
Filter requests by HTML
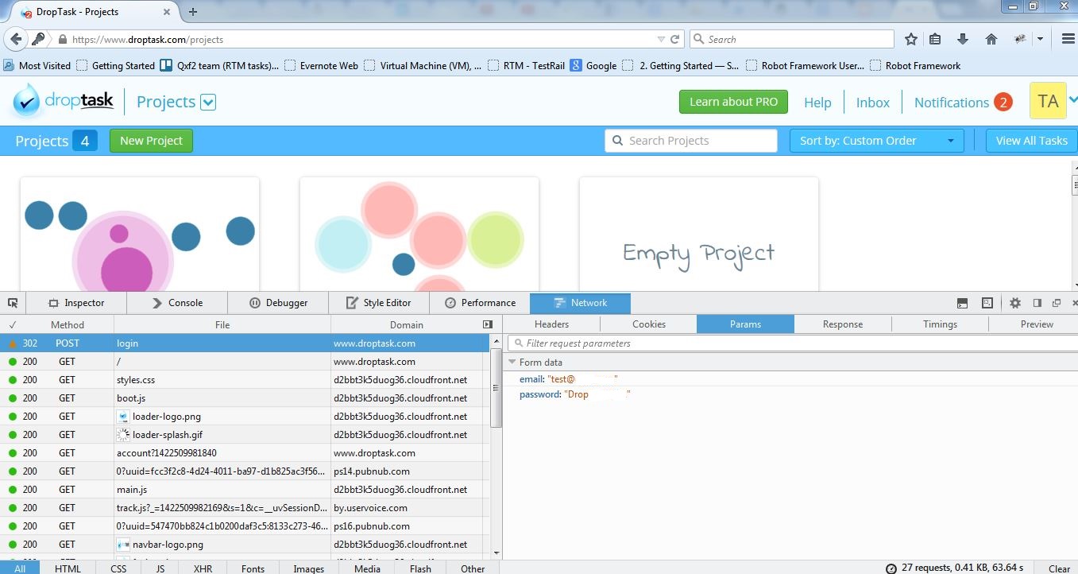(68, 568)
